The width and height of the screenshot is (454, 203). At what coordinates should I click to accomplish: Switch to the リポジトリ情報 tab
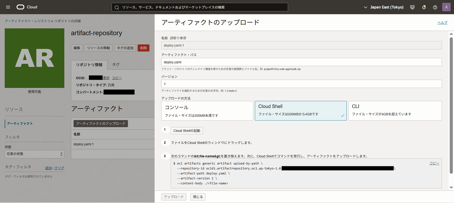click(89, 65)
